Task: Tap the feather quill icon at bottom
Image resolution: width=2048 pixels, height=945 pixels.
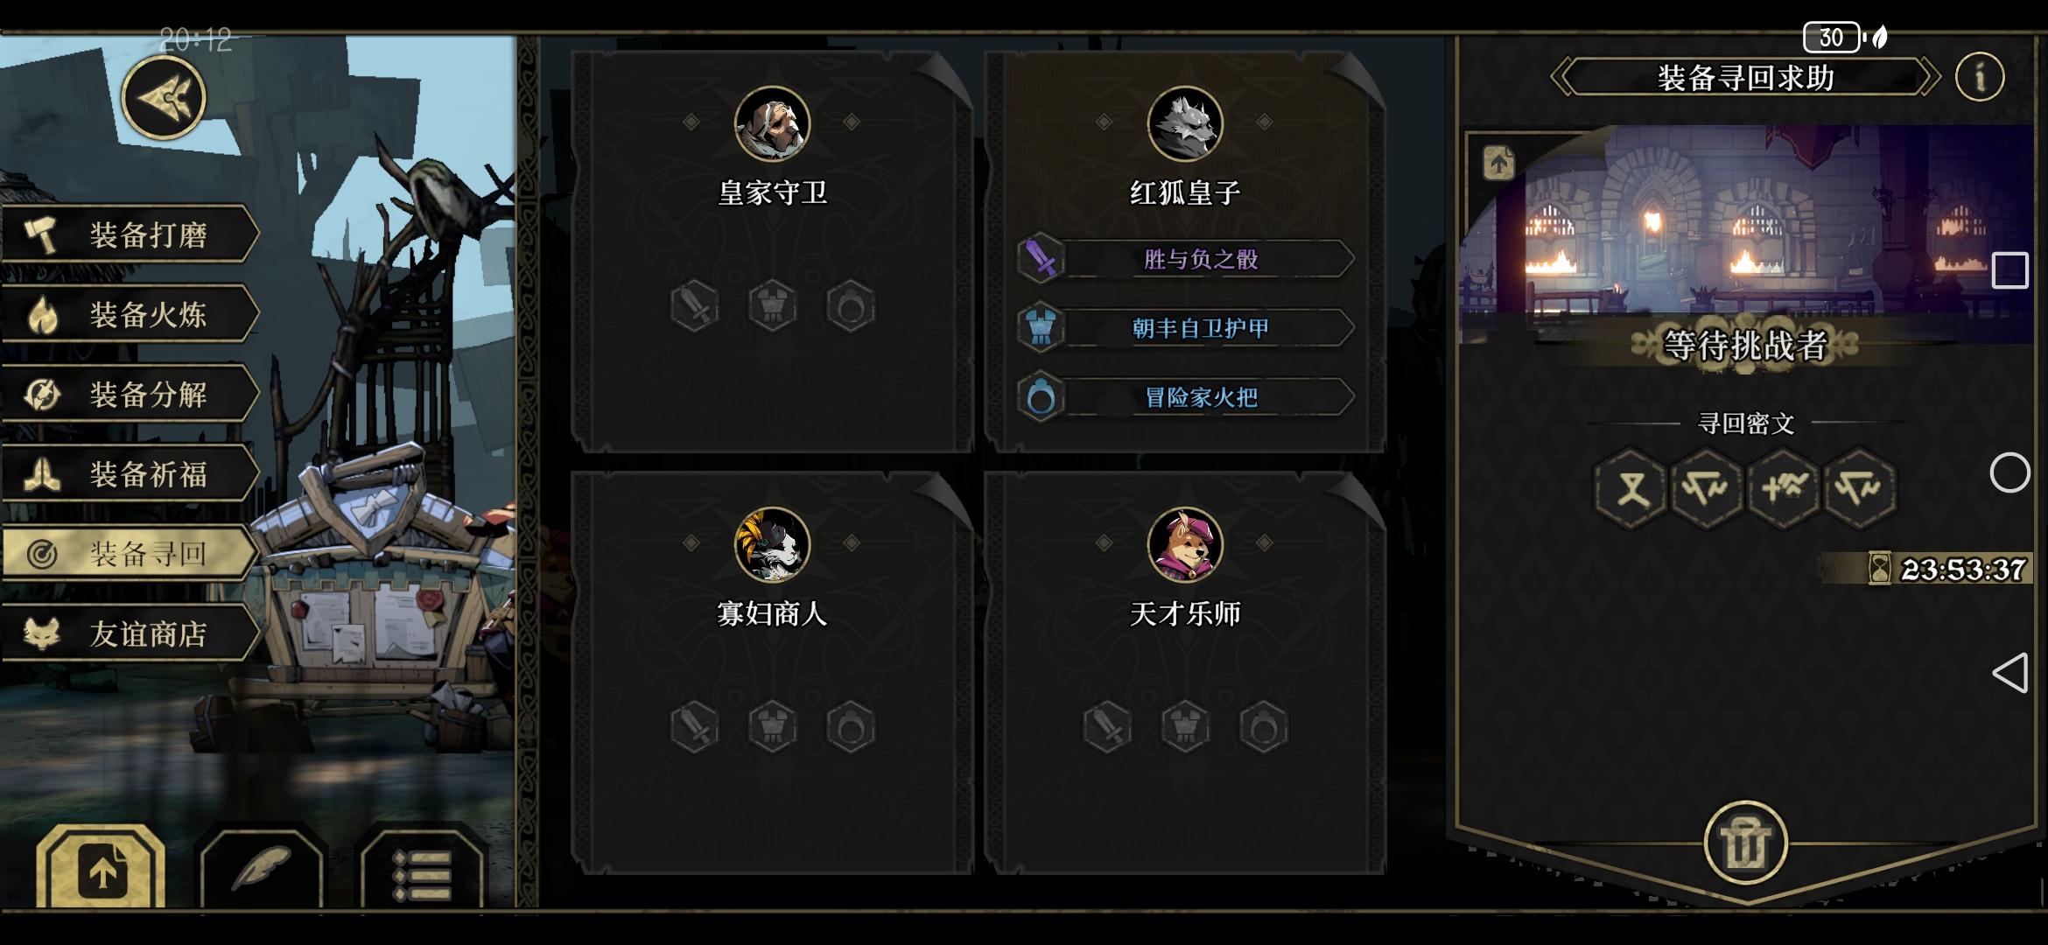Action: (261, 868)
